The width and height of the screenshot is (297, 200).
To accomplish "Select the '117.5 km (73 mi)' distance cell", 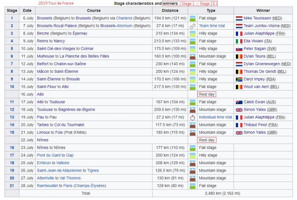I will tap(170, 125).
